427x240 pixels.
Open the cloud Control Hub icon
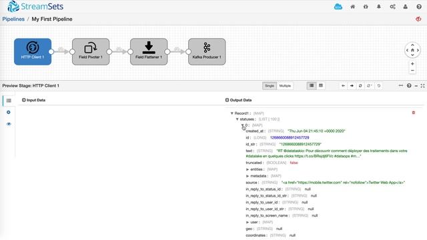[338, 7]
